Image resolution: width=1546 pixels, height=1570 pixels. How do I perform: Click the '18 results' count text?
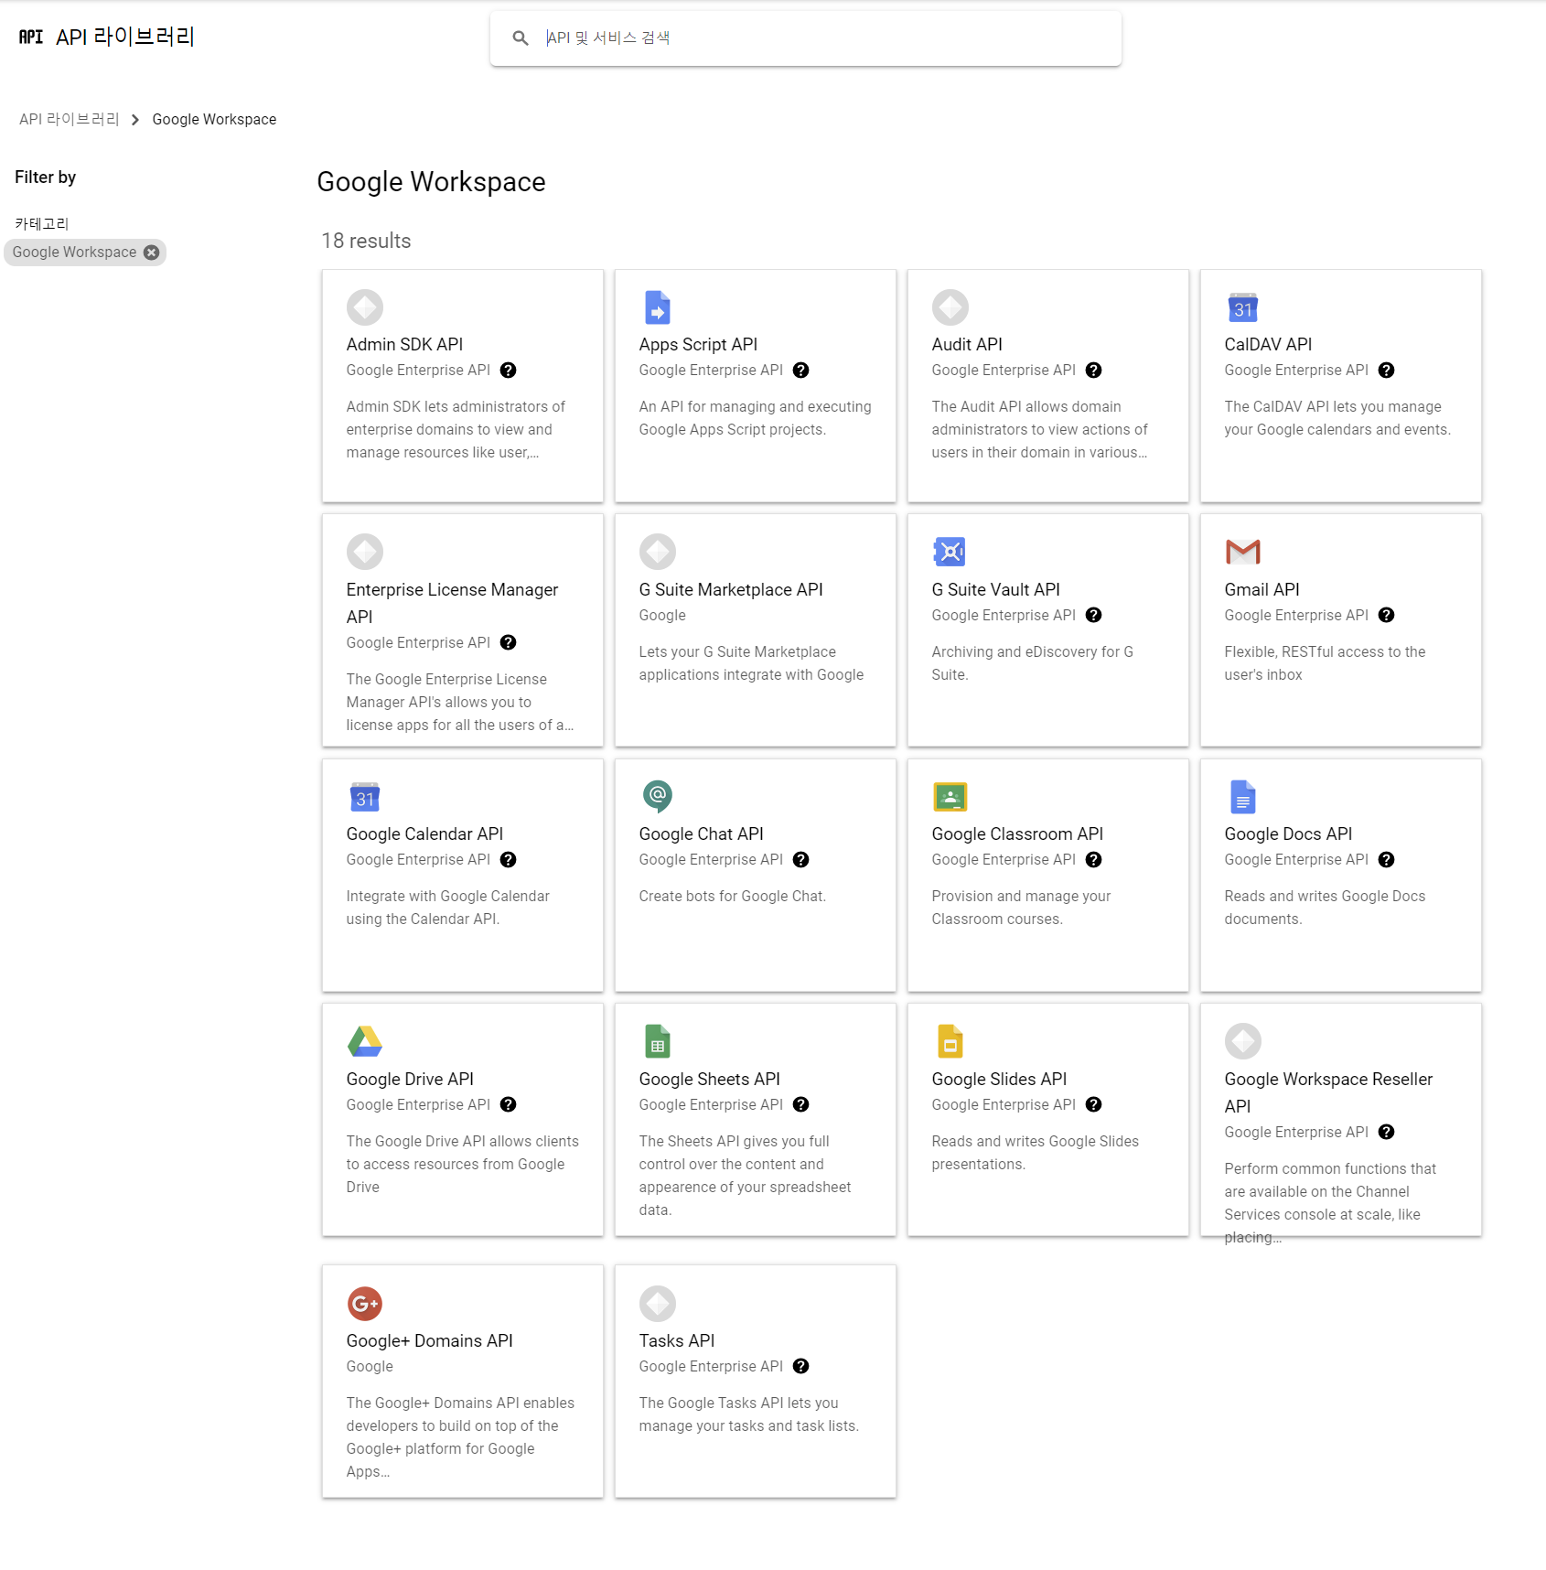pyautogui.click(x=366, y=241)
